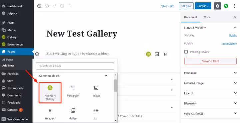Insert Image via inline shortcut icon
The width and height of the screenshot is (240, 123).
[157, 54]
